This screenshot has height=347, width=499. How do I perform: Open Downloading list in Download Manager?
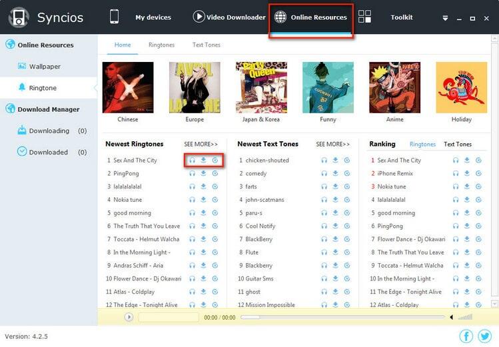point(49,131)
